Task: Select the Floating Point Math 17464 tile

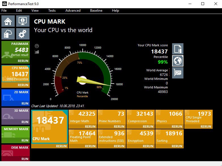Action: tap(83, 137)
